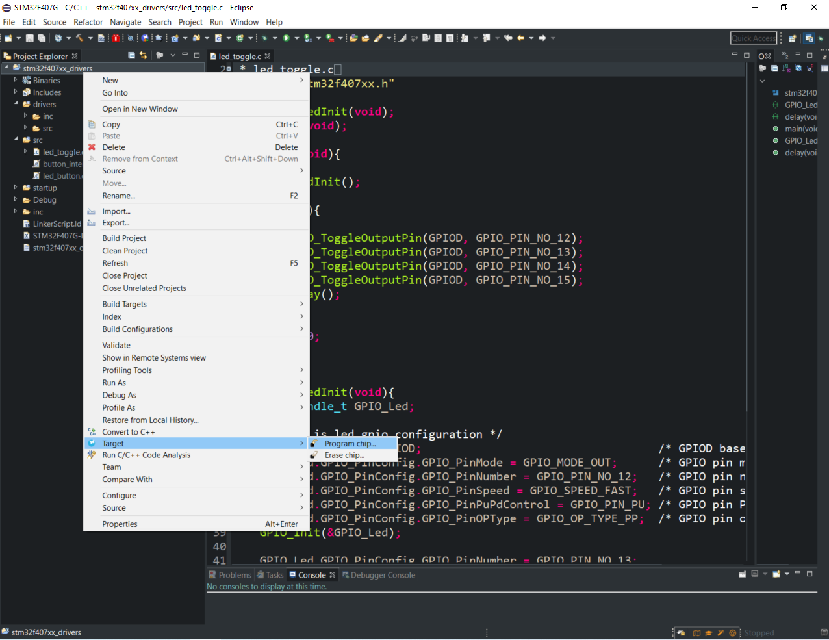
Task: Open the Build hammer dropdown arrow
Action: 90,38
